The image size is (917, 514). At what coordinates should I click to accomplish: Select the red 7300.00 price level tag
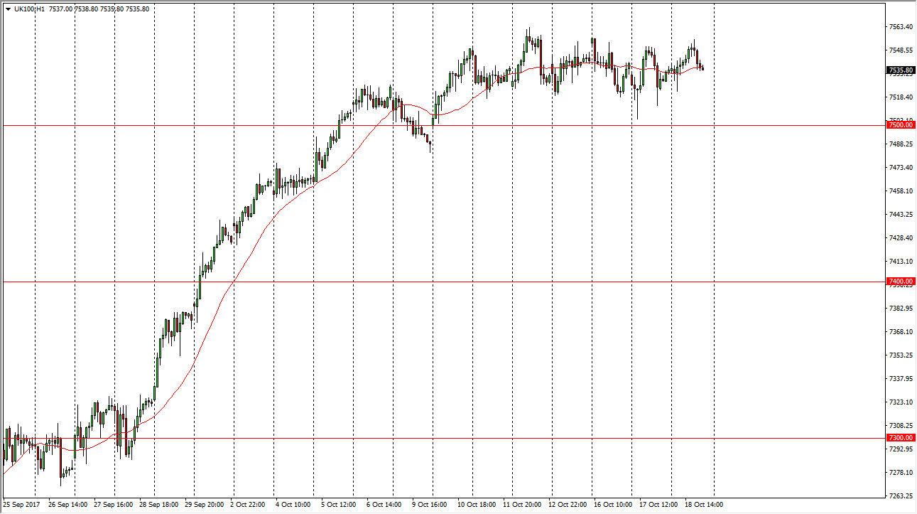click(900, 438)
